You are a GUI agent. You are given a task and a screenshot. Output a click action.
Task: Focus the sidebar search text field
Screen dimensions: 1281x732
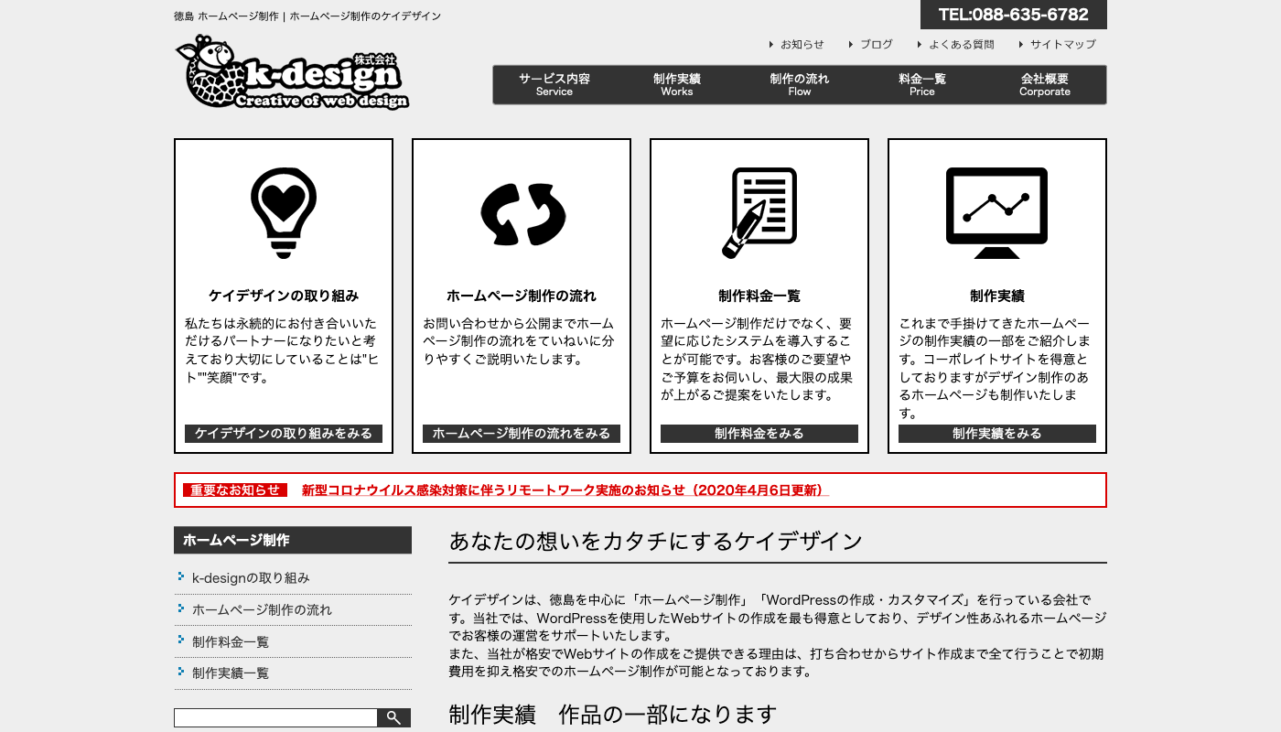(275, 718)
